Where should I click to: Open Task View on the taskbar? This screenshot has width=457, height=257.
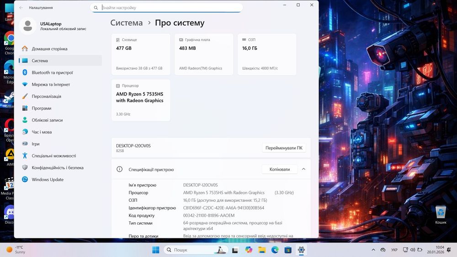(235, 250)
